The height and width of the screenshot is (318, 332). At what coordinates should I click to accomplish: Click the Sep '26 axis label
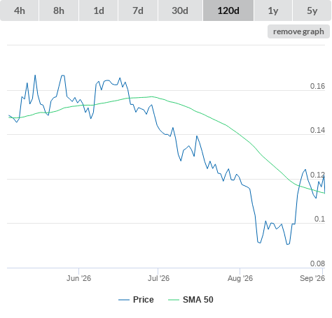pyautogui.click(x=312, y=278)
